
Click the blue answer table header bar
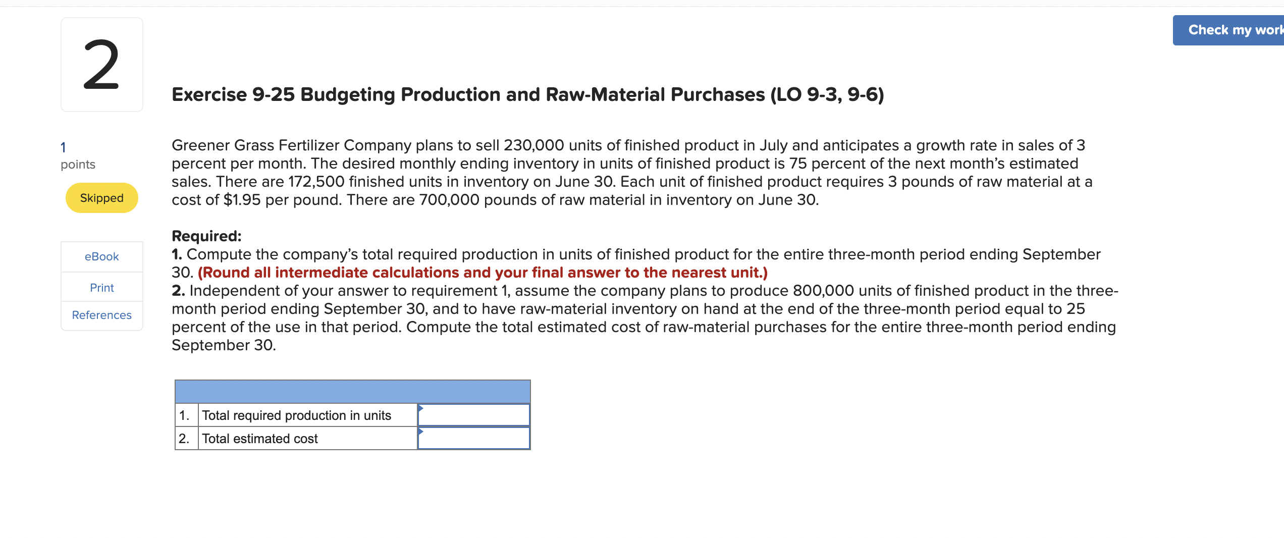coord(352,392)
